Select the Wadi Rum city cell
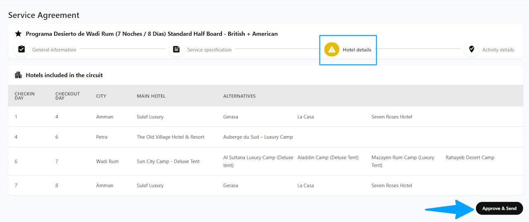 (107, 161)
